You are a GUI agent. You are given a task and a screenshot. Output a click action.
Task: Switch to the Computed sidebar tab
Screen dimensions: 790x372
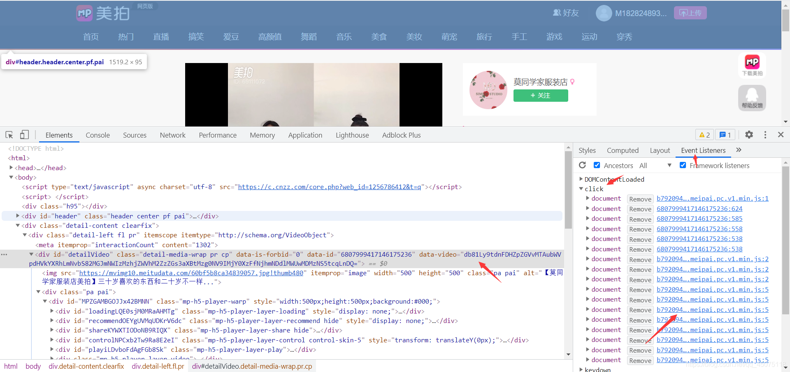623,150
